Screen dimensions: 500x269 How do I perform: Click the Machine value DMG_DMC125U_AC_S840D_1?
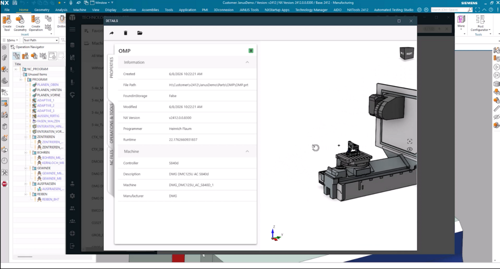click(191, 185)
